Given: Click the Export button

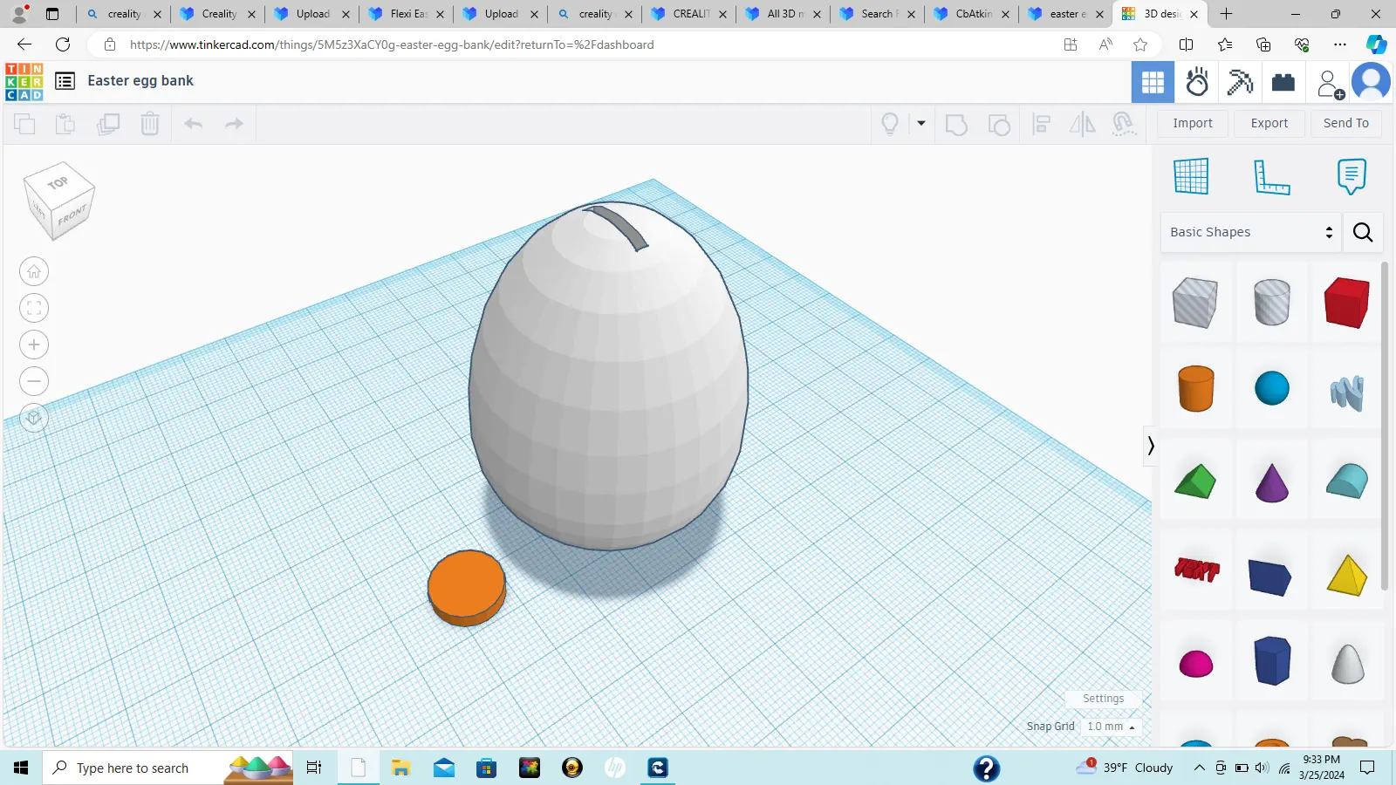Looking at the screenshot, I should click(x=1268, y=123).
